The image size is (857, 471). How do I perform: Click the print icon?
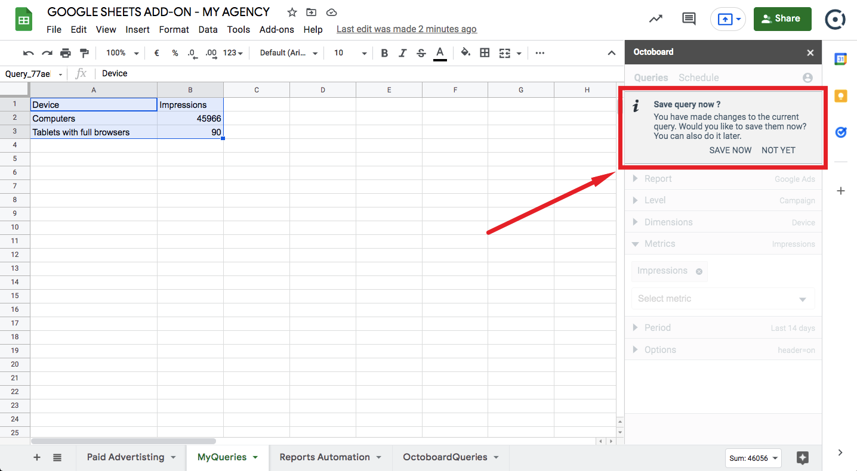(65, 53)
